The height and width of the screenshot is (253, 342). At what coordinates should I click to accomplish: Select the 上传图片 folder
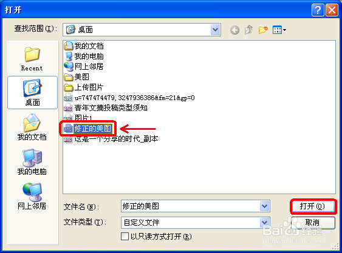click(x=84, y=87)
